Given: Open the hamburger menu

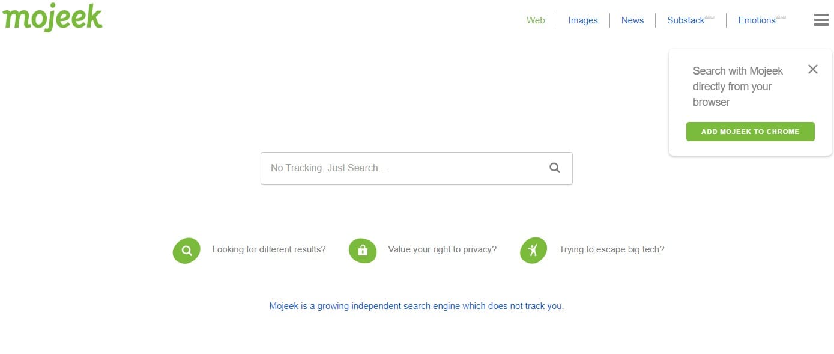Looking at the screenshot, I should click(x=821, y=20).
